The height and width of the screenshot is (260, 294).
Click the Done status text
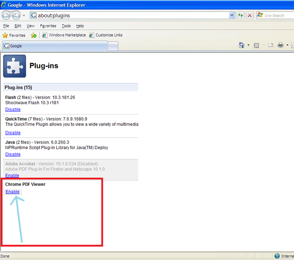(x=5, y=256)
